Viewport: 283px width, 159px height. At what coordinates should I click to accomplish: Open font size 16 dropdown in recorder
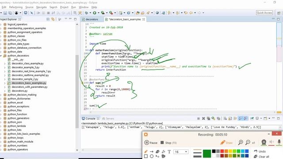point(186,152)
